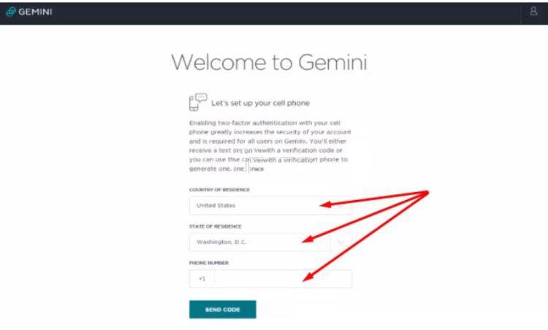Click the Gemini logo icon in the header
This screenshot has width=548, height=330.
pos(11,12)
